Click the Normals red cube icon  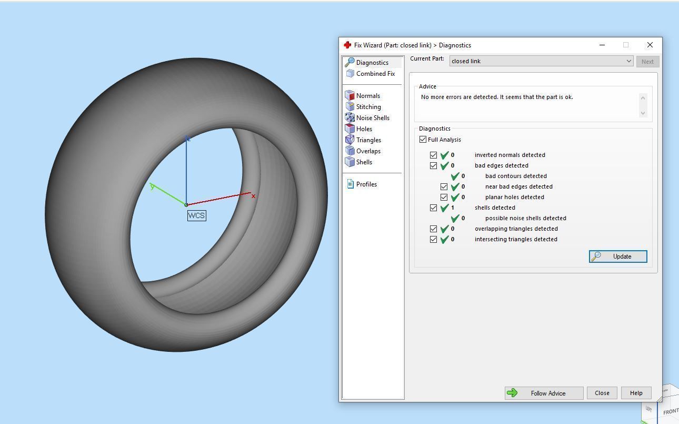click(350, 95)
